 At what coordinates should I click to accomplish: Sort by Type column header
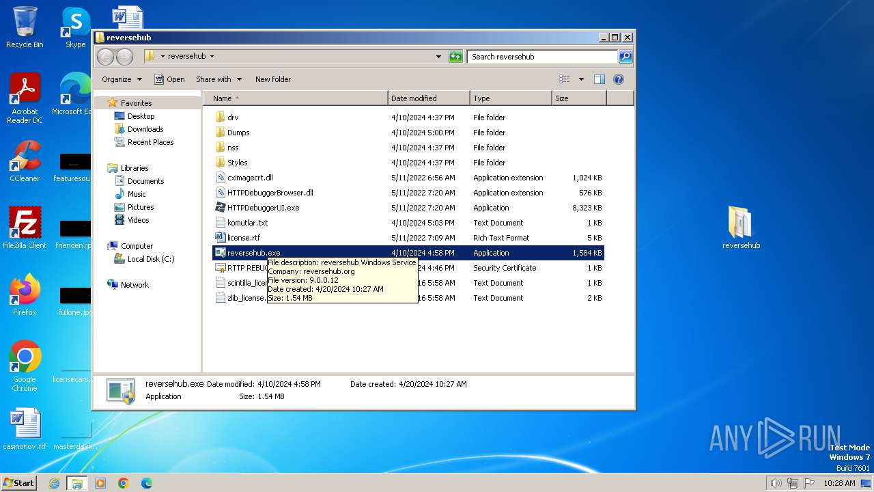click(511, 98)
